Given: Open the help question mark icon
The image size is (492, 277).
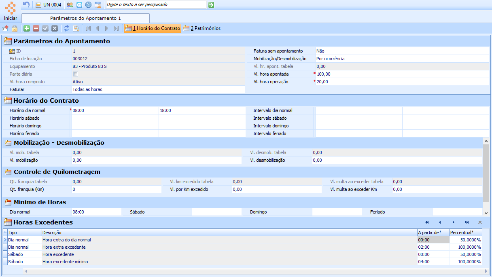Looking at the screenshot, I should (x=88, y=5).
